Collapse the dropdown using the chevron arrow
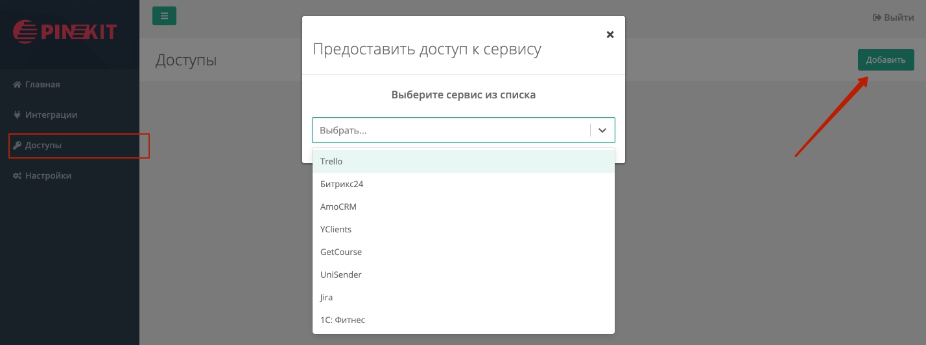This screenshot has width=926, height=345. (x=602, y=130)
